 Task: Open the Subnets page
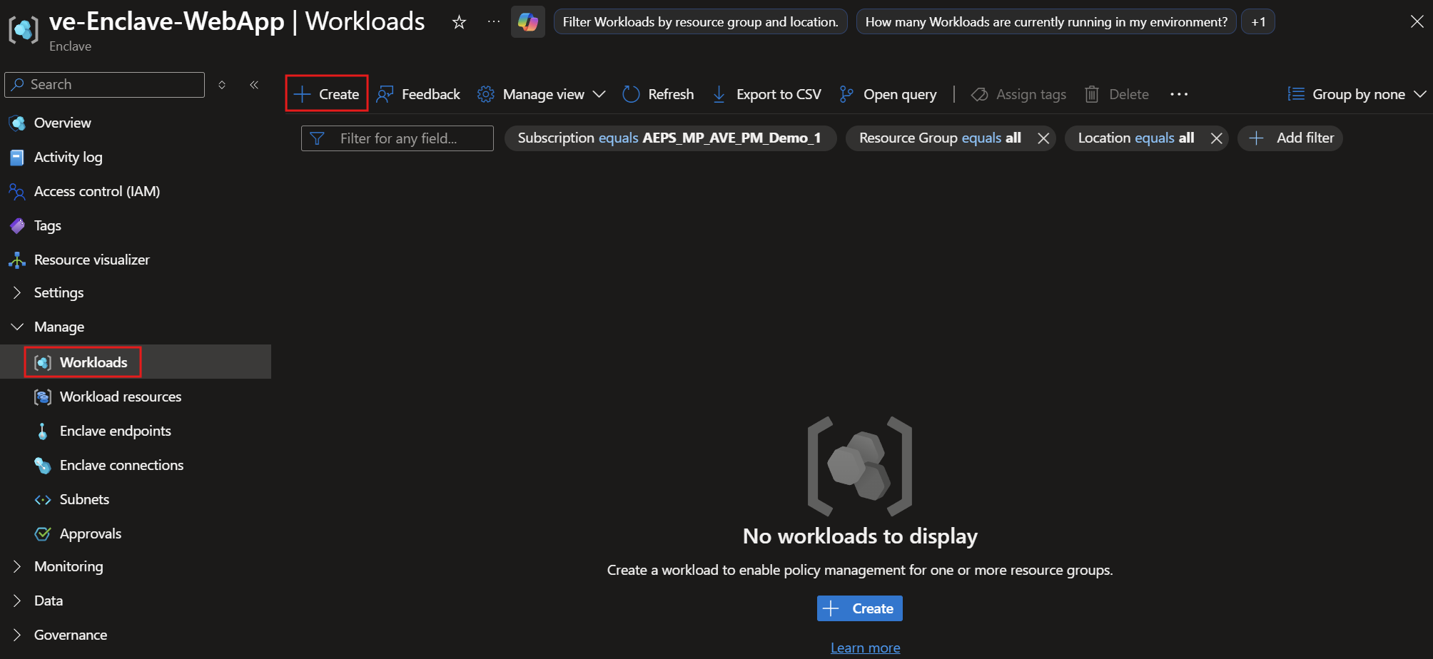84,499
